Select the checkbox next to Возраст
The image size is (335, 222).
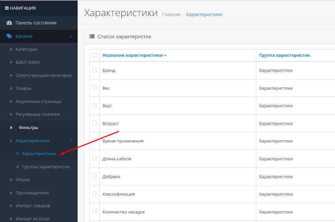tap(95, 123)
